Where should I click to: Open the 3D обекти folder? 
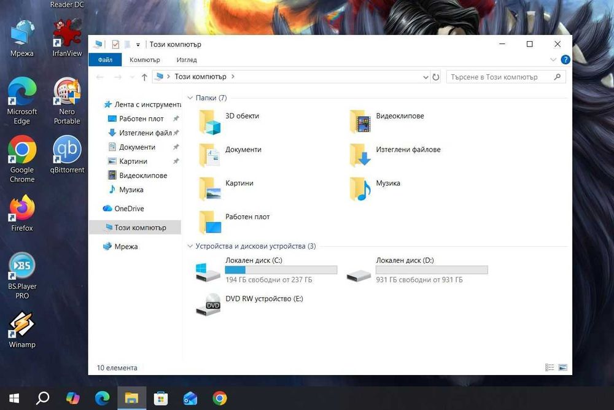click(229, 122)
